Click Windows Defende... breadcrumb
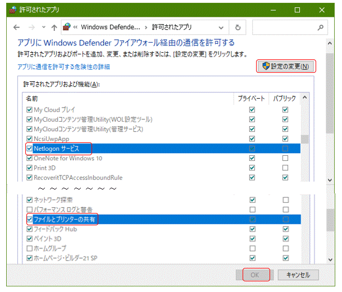Screen dimensions: 342x292 click(111, 27)
